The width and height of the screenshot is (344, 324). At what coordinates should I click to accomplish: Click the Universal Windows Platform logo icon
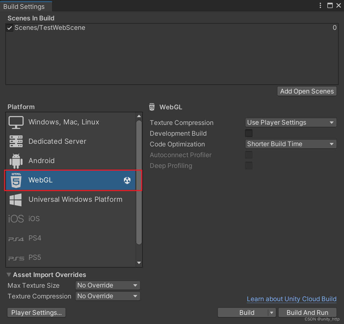pos(16,200)
